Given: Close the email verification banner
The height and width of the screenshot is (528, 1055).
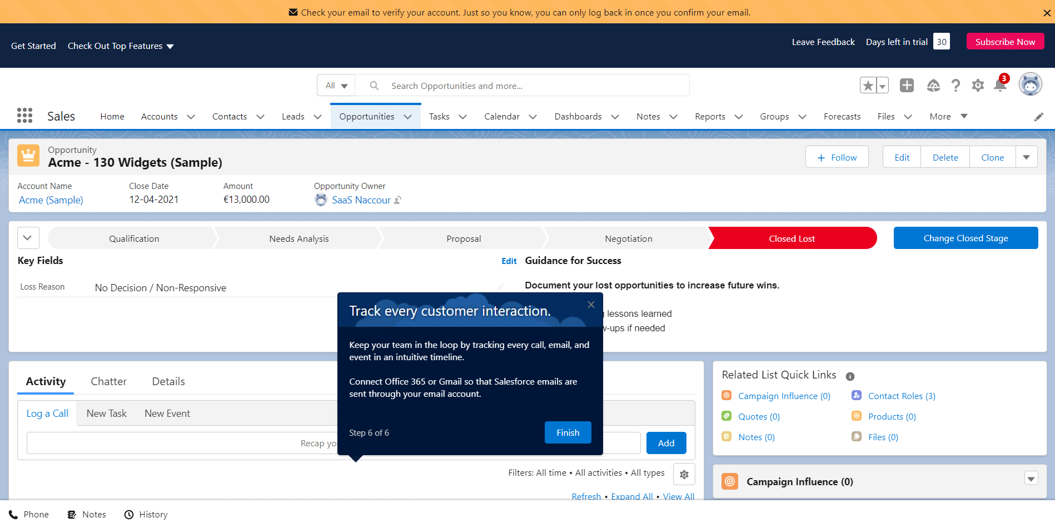Looking at the screenshot, I should (1047, 13).
